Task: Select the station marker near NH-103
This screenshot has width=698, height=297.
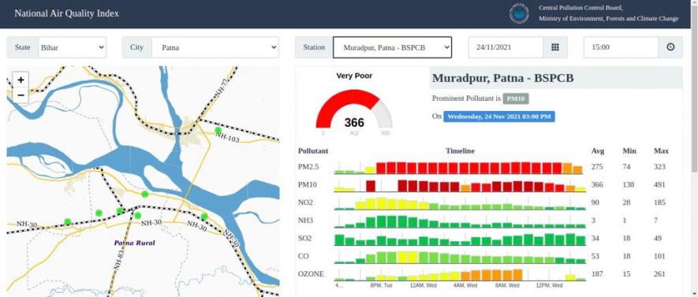Action: (218, 130)
